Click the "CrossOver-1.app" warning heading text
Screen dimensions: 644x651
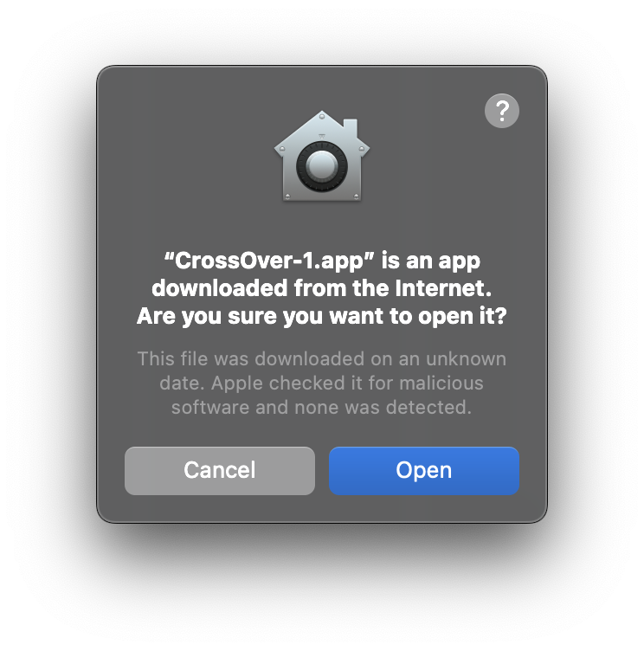[x=322, y=288]
